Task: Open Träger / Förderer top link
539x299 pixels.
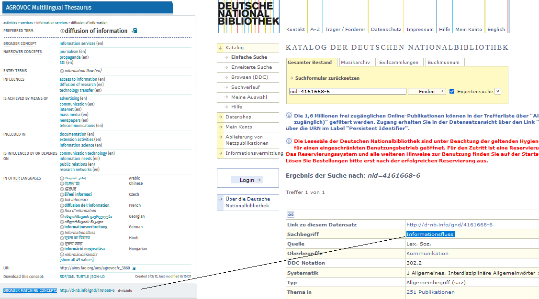Action: point(345,30)
